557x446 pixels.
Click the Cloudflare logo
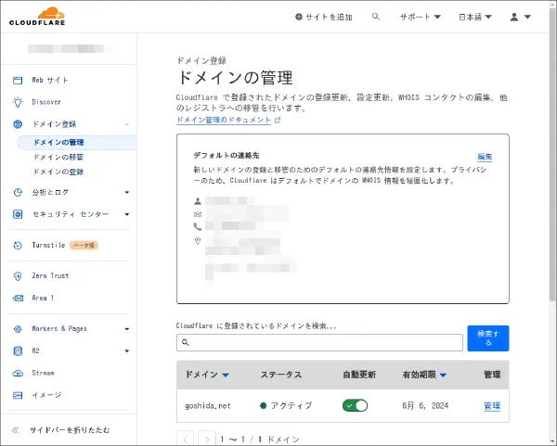(x=37, y=17)
